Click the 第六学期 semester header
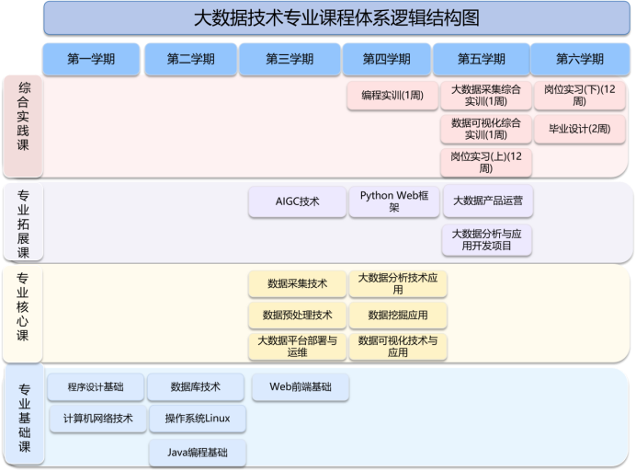Image resolution: width=636 pixels, height=471 pixels. (580, 59)
